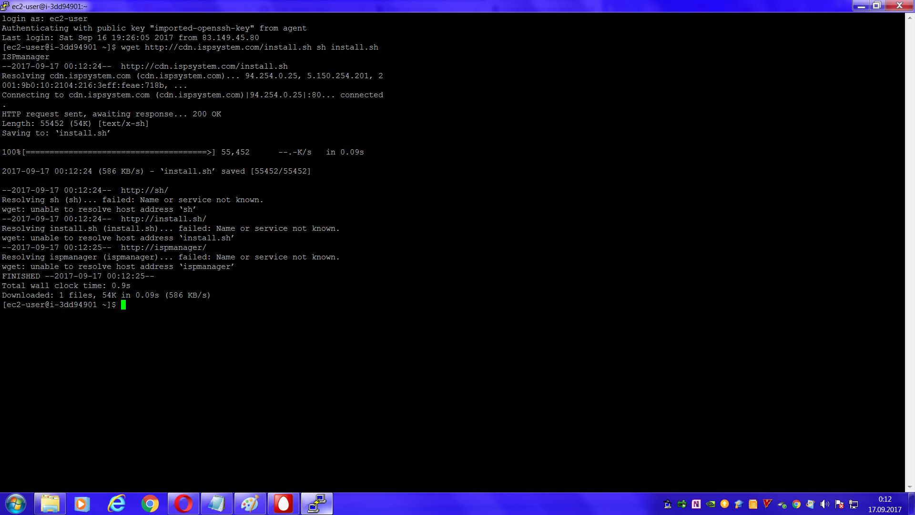
Task: Click the Show Desktop strip on taskbar
Action: pyautogui.click(x=912, y=504)
